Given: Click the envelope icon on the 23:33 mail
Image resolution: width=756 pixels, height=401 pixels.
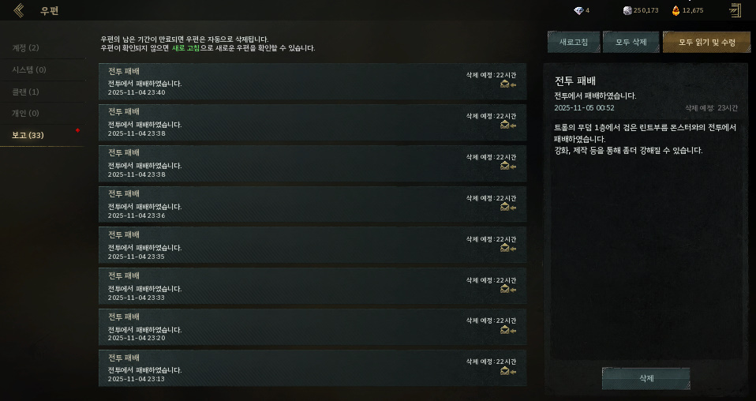Looking at the screenshot, I should (505, 289).
